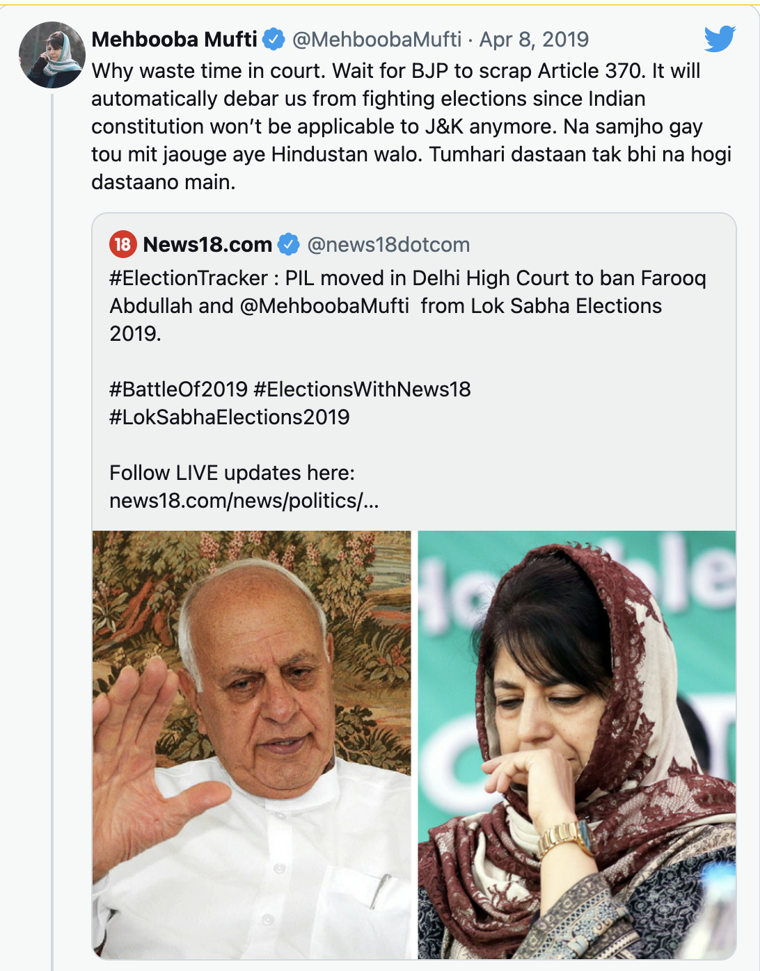Click the Twitter bird logo
Image resolution: width=760 pixels, height=971 pixels.
coord(719,39)
